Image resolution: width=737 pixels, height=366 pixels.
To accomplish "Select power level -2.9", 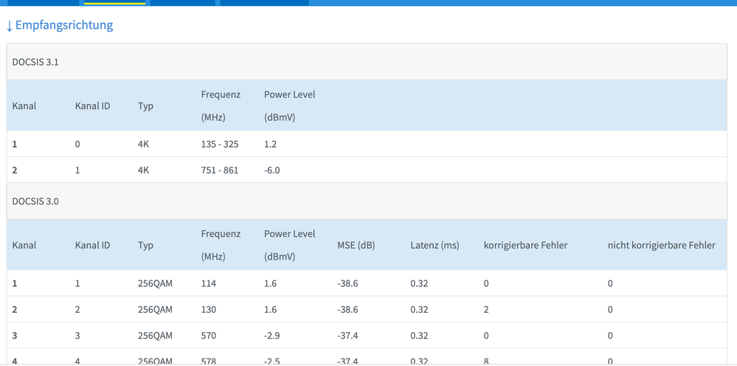I will click(272, 336).
